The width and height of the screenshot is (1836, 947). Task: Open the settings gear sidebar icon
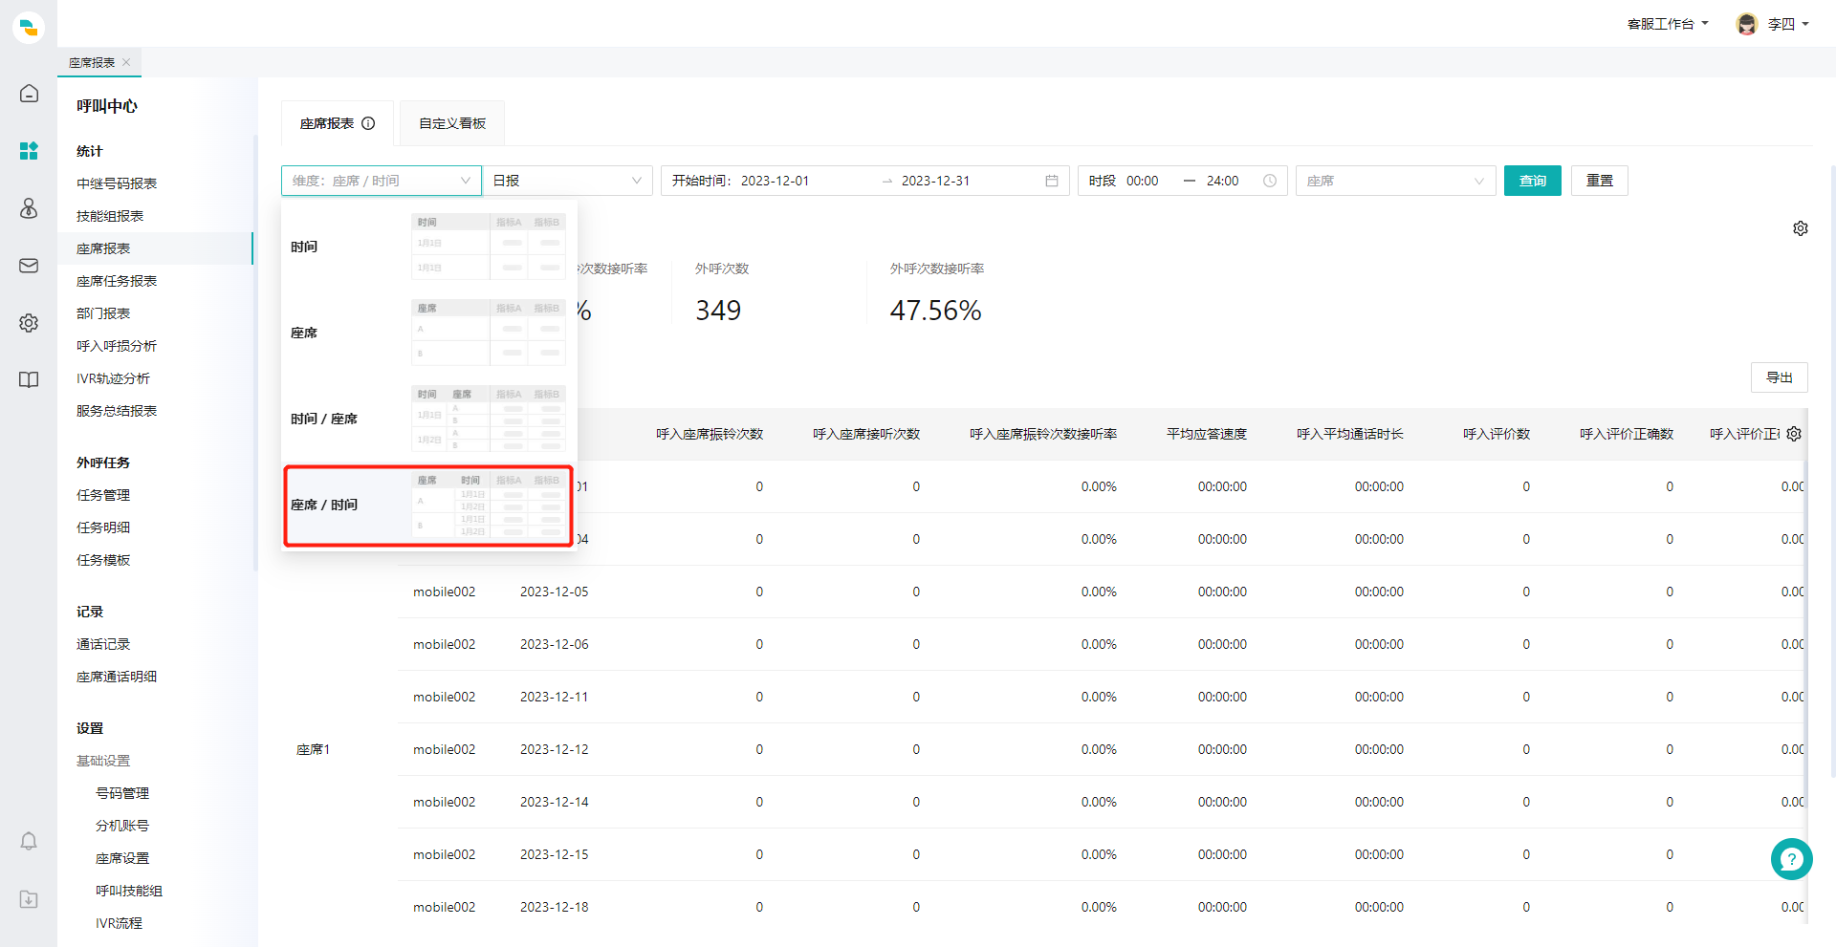29,323
